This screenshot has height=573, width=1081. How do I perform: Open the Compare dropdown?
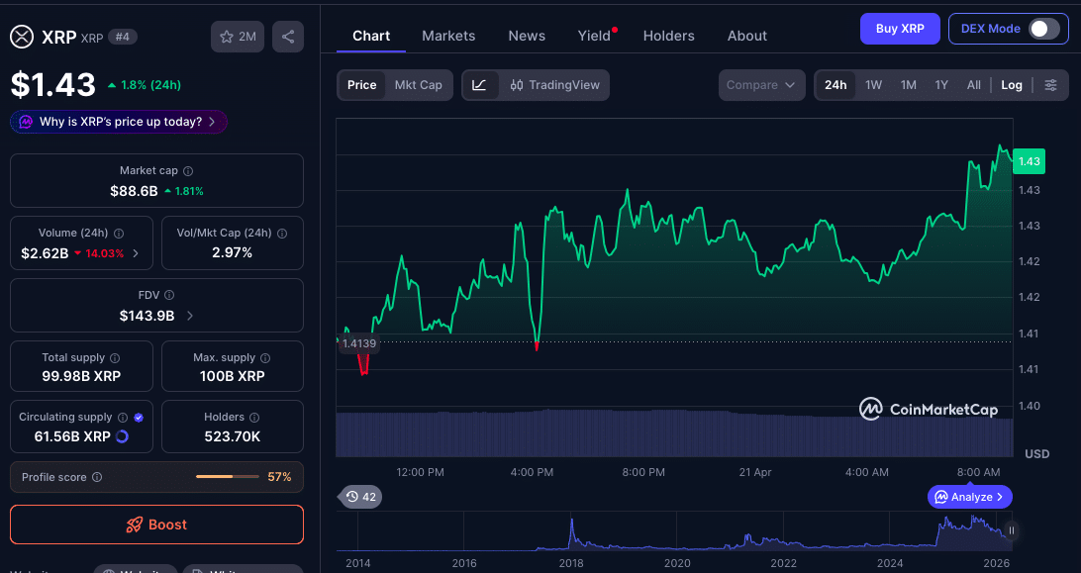(760, 85)
